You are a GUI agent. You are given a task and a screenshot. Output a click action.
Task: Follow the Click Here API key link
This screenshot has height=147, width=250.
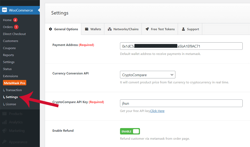coord(157,111)
